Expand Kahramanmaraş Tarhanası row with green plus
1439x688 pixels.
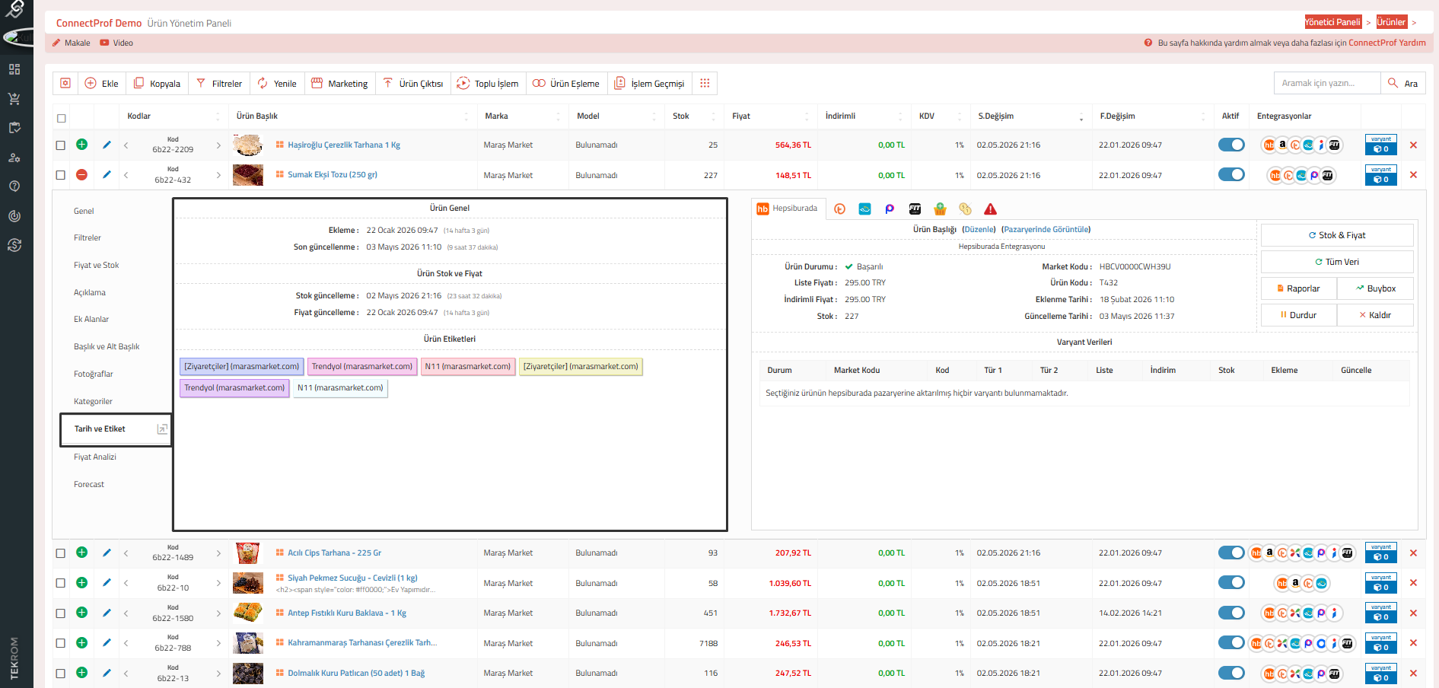(82, 643)
